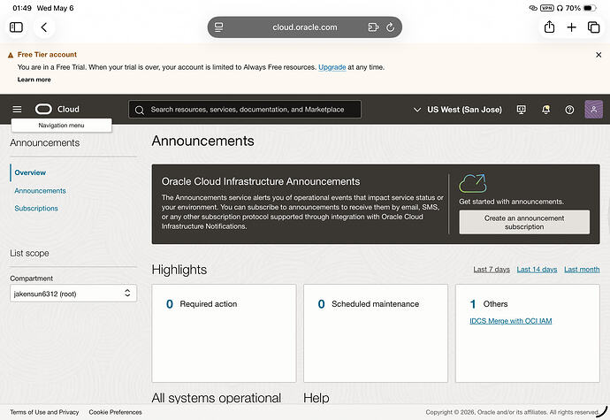Go back with the browser back arrow
Screen dimensions: 610x420
pyautogui.click(x=44, y=27)
